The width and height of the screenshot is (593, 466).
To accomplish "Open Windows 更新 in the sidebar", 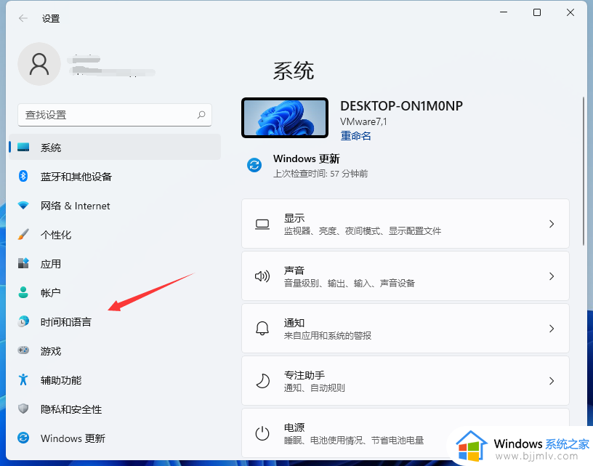I will [x=115, y=438].
